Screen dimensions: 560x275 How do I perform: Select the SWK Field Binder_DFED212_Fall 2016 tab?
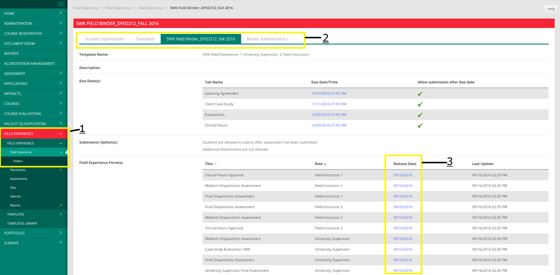point(201,39)
